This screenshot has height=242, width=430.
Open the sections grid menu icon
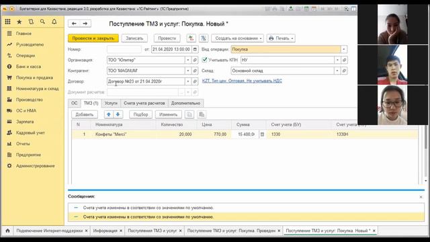click(x=7, y=22)
